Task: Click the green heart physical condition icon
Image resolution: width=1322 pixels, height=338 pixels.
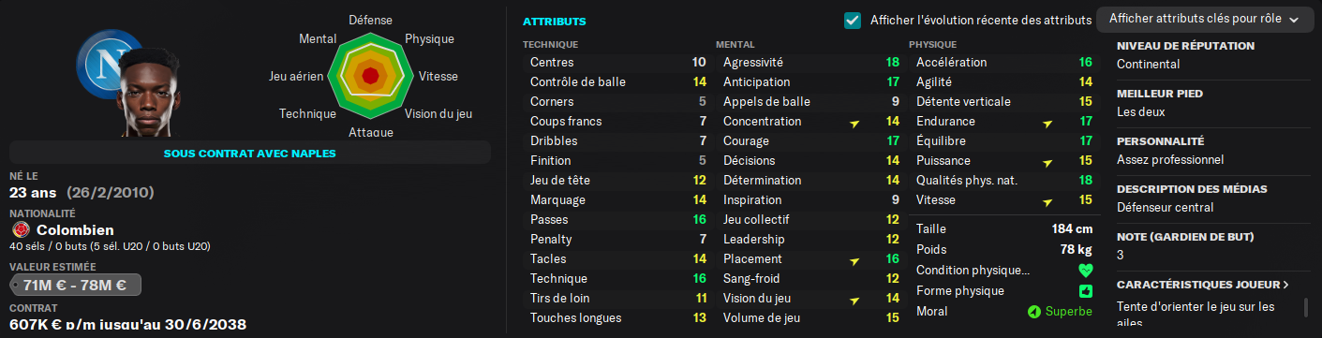Action: point(1085,271)
